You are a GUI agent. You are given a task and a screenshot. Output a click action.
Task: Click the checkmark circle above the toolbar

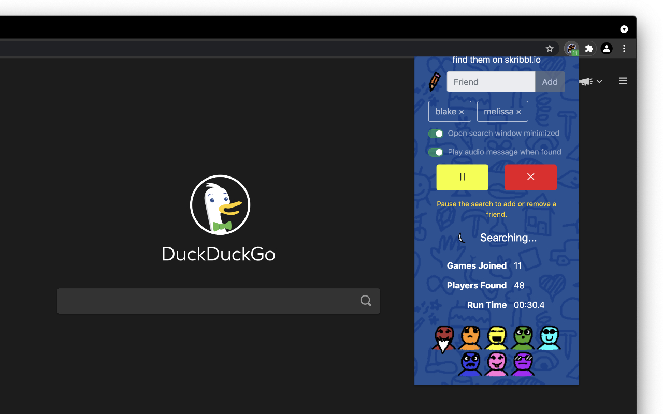click(x=624, y=29)
